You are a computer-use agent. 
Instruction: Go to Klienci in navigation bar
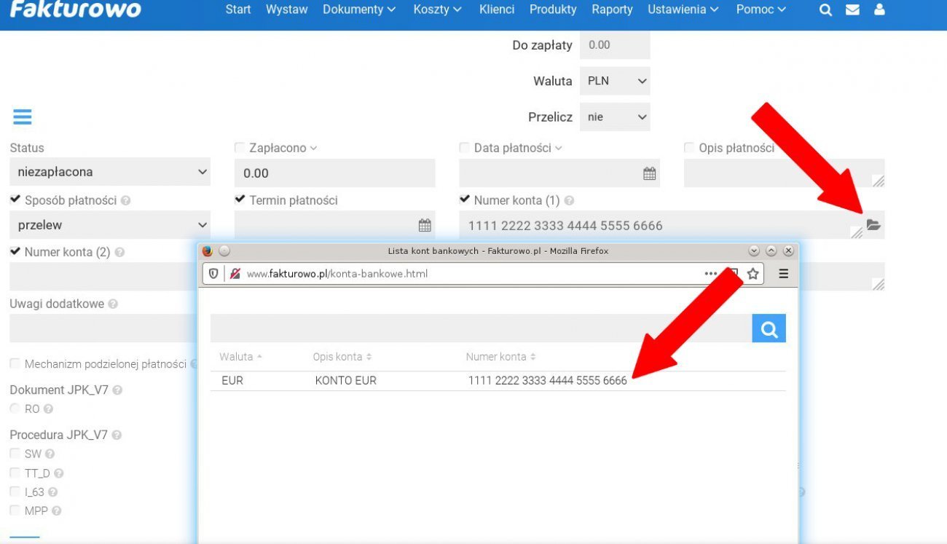(496, 10)
